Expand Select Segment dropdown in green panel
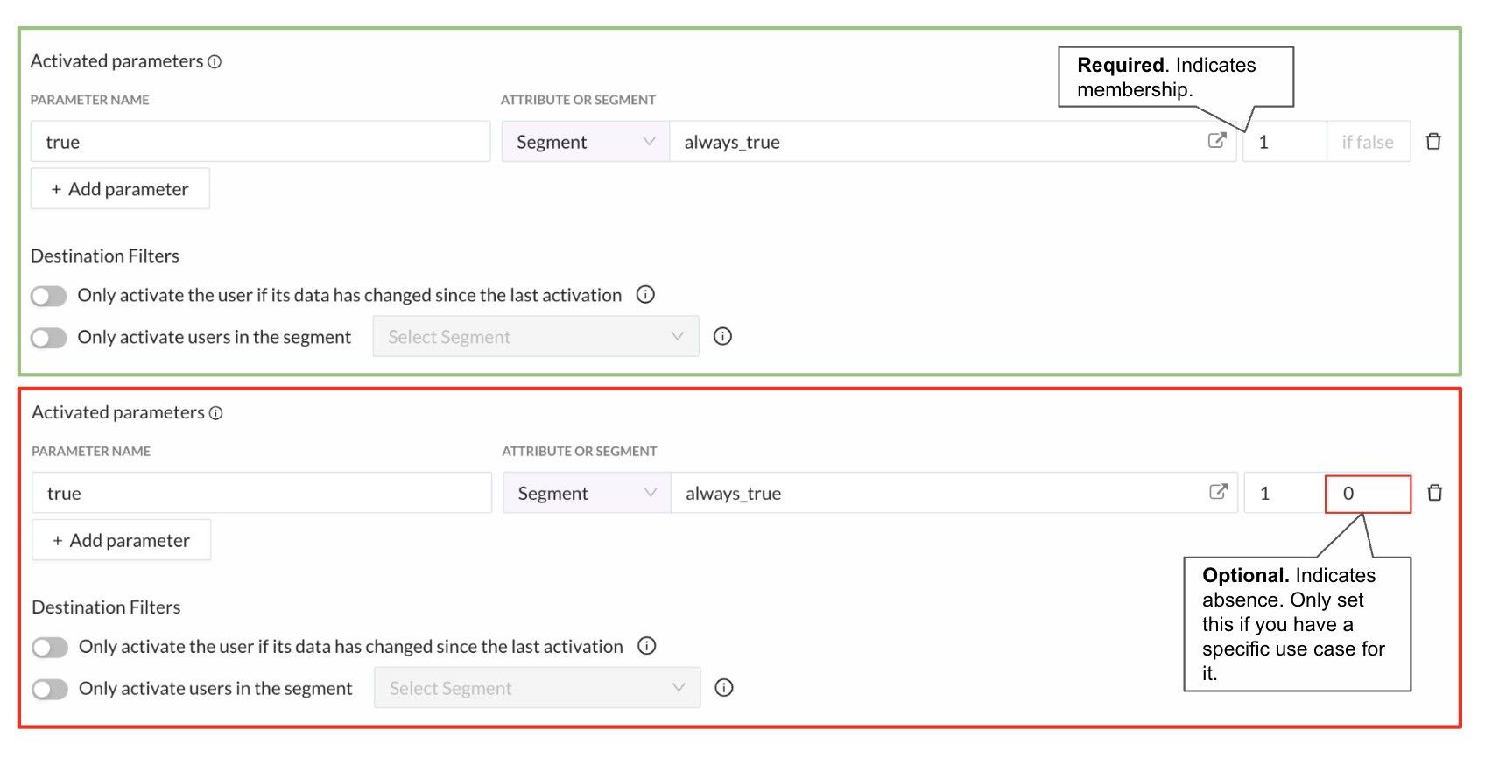The image size is (1485, 758). point(536,337)
